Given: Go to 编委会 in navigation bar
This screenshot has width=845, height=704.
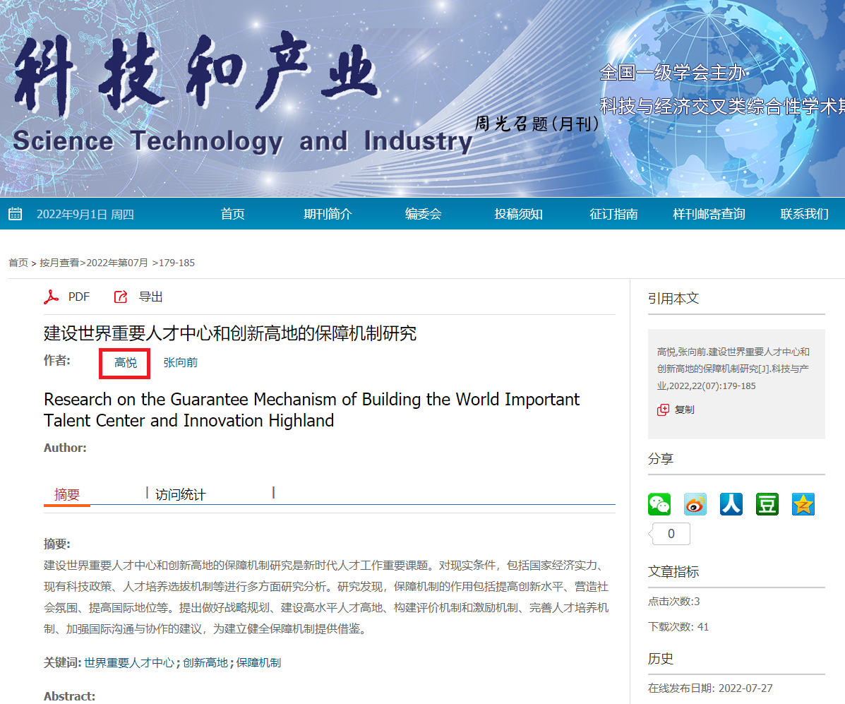Looking at the screenshot, I should pyautogui.click(x=424, y=214).
